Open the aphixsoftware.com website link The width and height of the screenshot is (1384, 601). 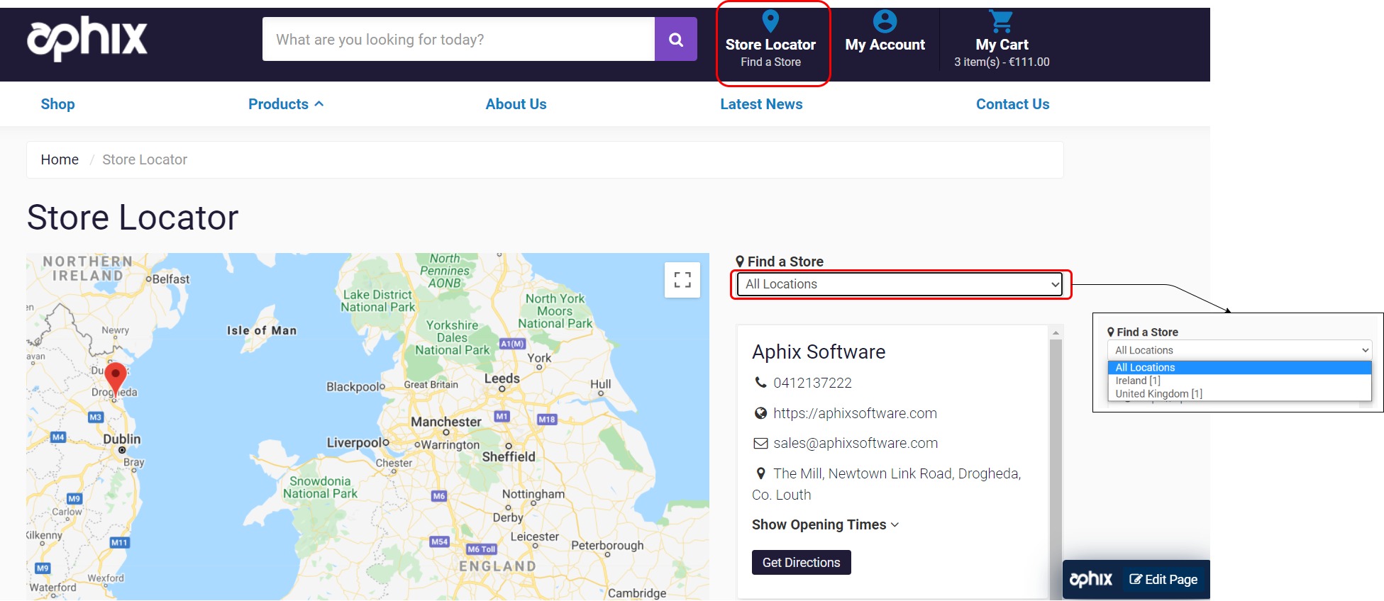pyautogui.click(x=855, y=413)
